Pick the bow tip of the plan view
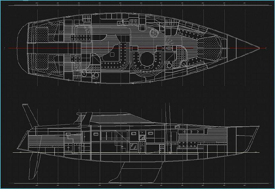275x189 pixels. pyautogui.click(x=259, y=48)
